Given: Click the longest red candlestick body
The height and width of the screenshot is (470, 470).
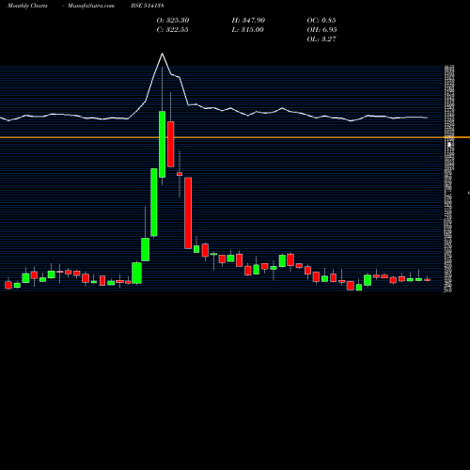Looking at the screenshot, I should [188, 213].
